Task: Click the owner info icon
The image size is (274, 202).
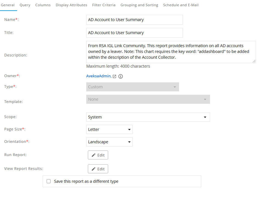Action: 120,76
